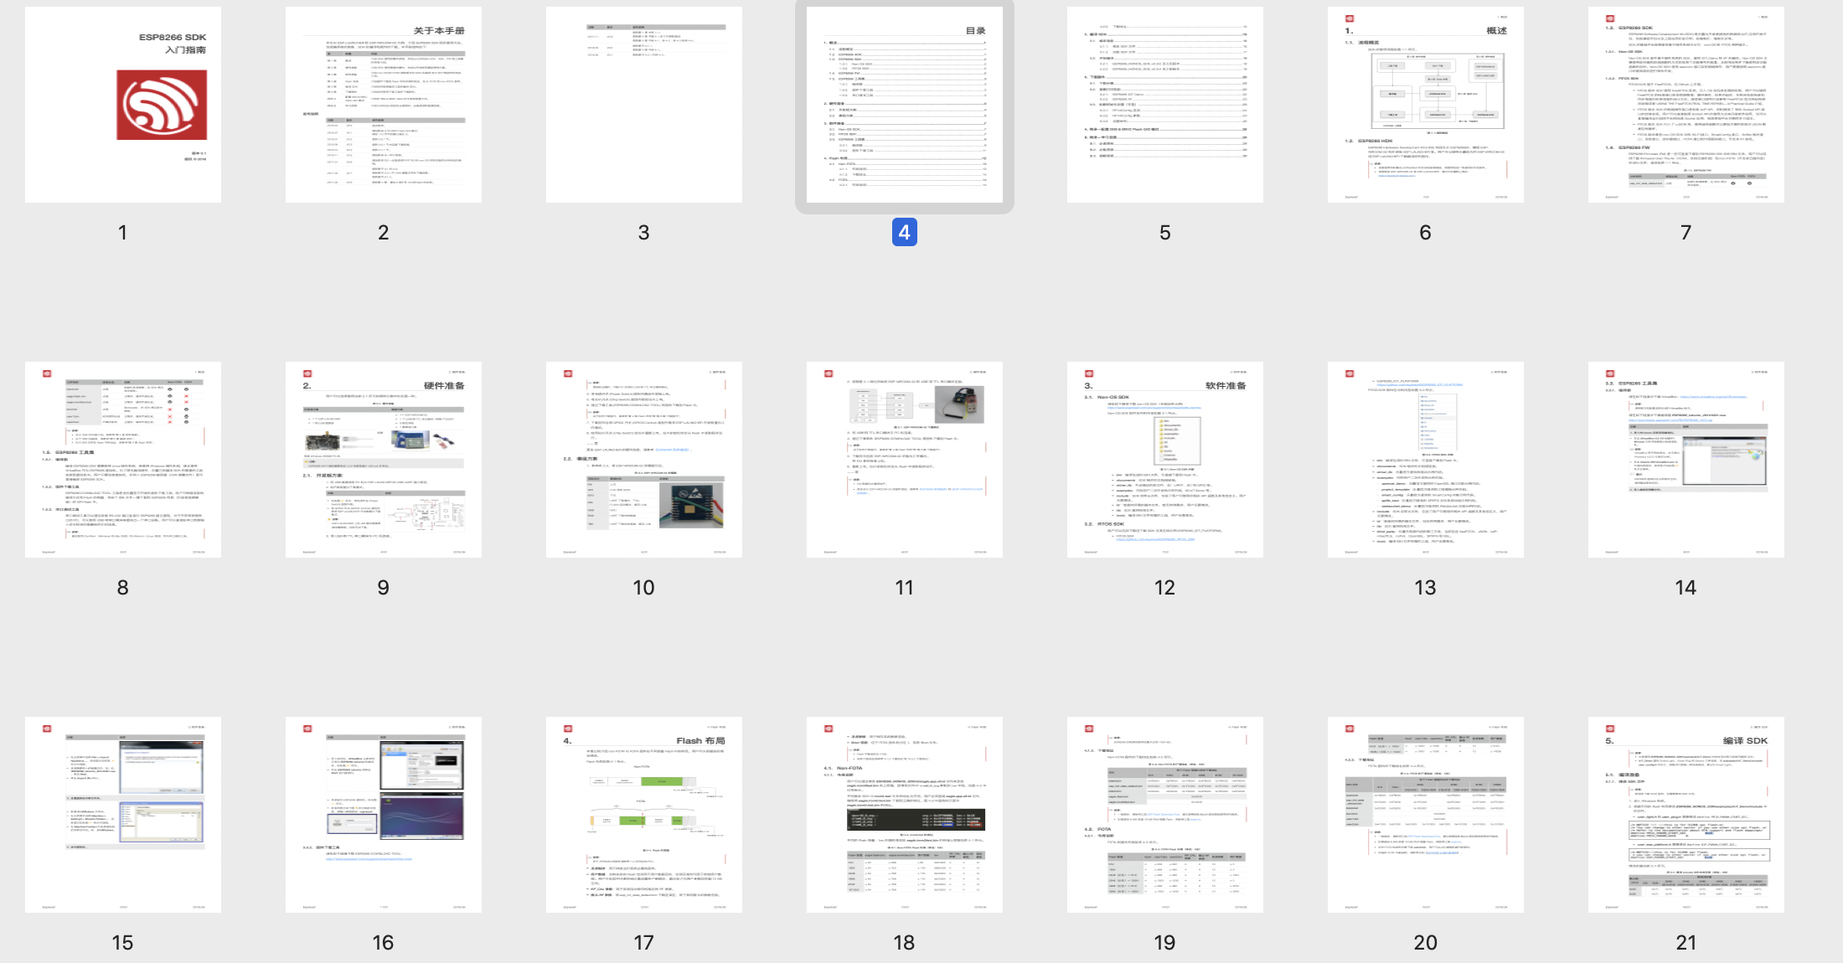The width and height of the screenshot is (1843, 963).
Task: Select the page 14 thumbnail
Action: click(x=1686, y=460)
